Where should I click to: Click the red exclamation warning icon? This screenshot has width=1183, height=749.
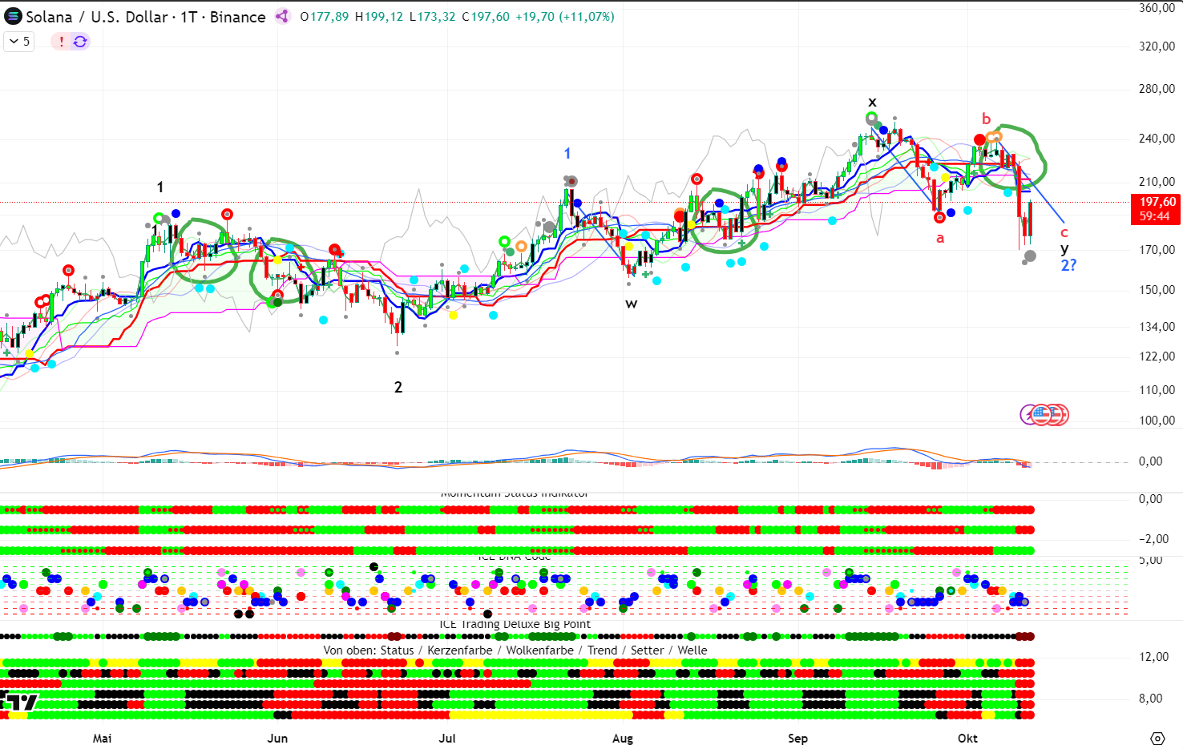click(62, 42)
